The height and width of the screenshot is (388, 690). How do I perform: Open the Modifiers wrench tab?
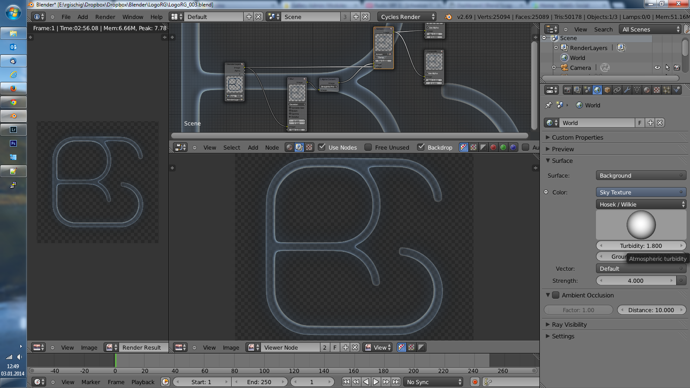pyautogui.click(x=627, y=90)
